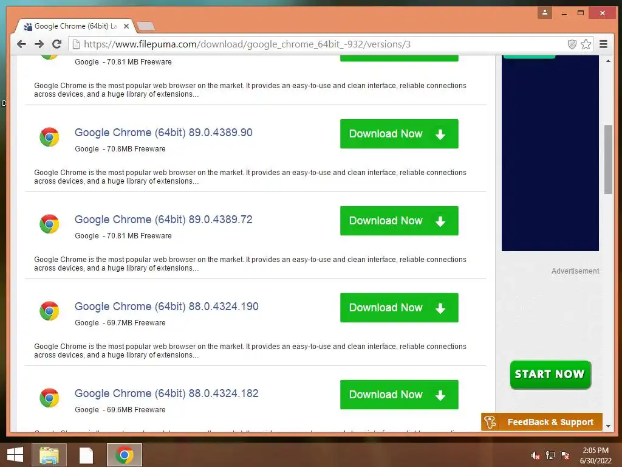This screenshot has height=467, width=622.
Task: Click the muted volume tray icon
Action: (x=535, y=455)
